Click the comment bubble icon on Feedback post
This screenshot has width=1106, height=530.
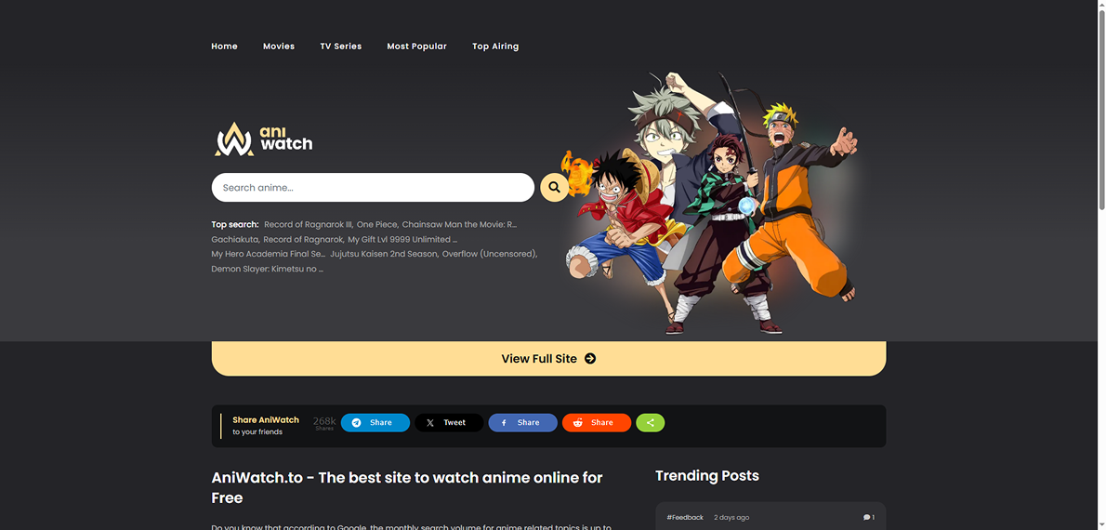pyautogui.click(x=867, y=517)
